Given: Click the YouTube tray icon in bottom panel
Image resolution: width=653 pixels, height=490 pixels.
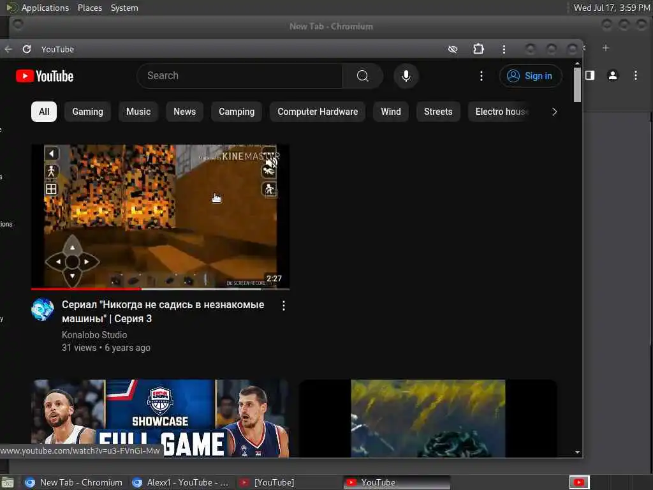Looking at the screenshot, I should [579, 482].
